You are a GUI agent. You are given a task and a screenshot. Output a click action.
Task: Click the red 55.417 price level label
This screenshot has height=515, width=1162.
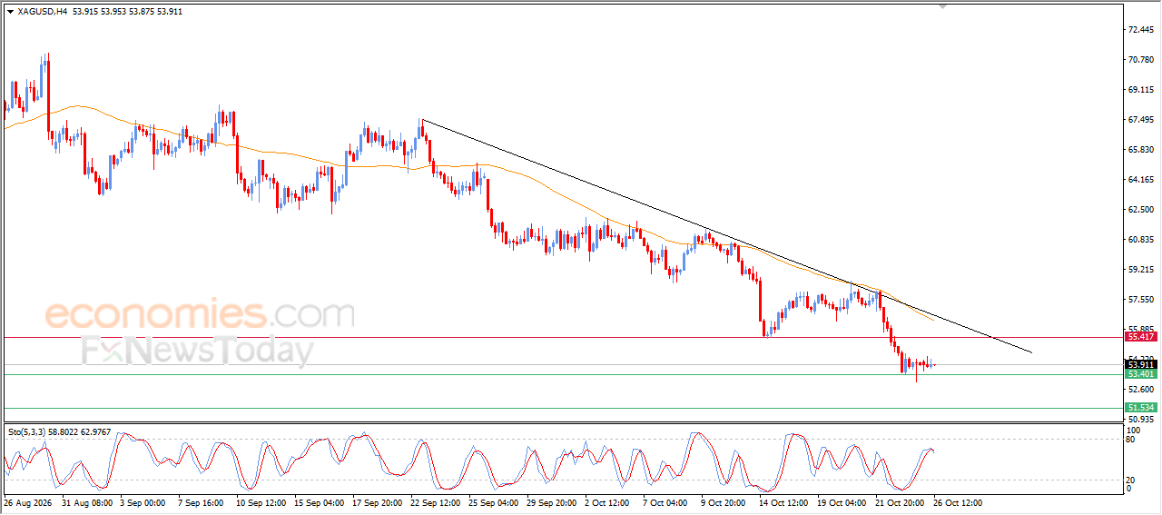(1140, 336)
